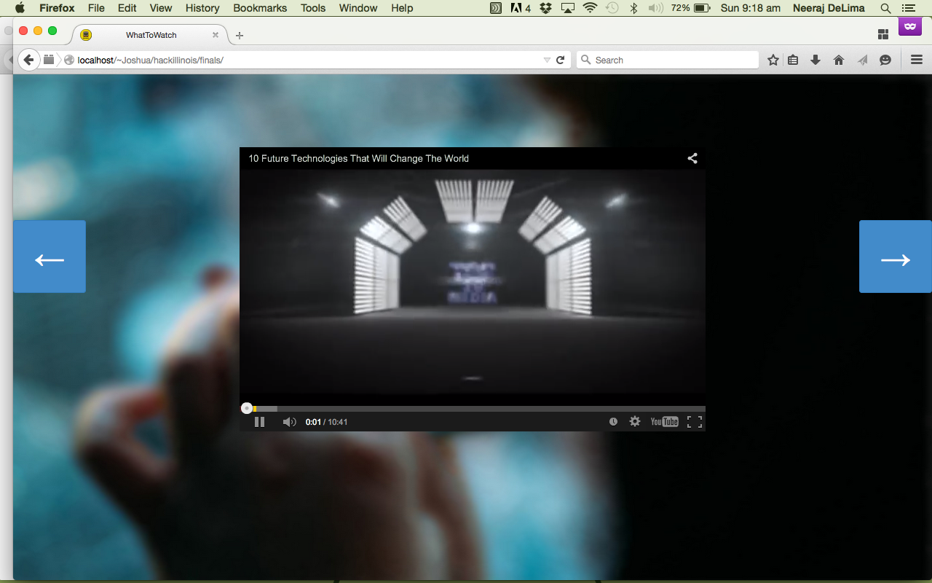
Task: Click the site identity globe icon
Action: (69, 60)
